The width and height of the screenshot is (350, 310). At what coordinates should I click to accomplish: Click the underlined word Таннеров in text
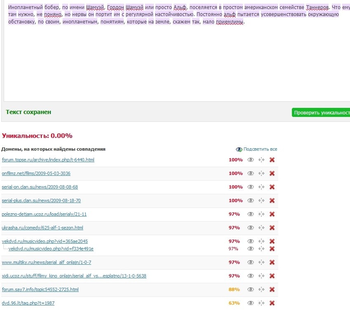point(317,7)
